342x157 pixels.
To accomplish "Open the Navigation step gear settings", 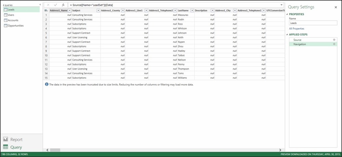I will [334, 44].
